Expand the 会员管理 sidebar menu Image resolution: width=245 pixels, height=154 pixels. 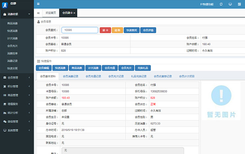click(x=17, y=78)
